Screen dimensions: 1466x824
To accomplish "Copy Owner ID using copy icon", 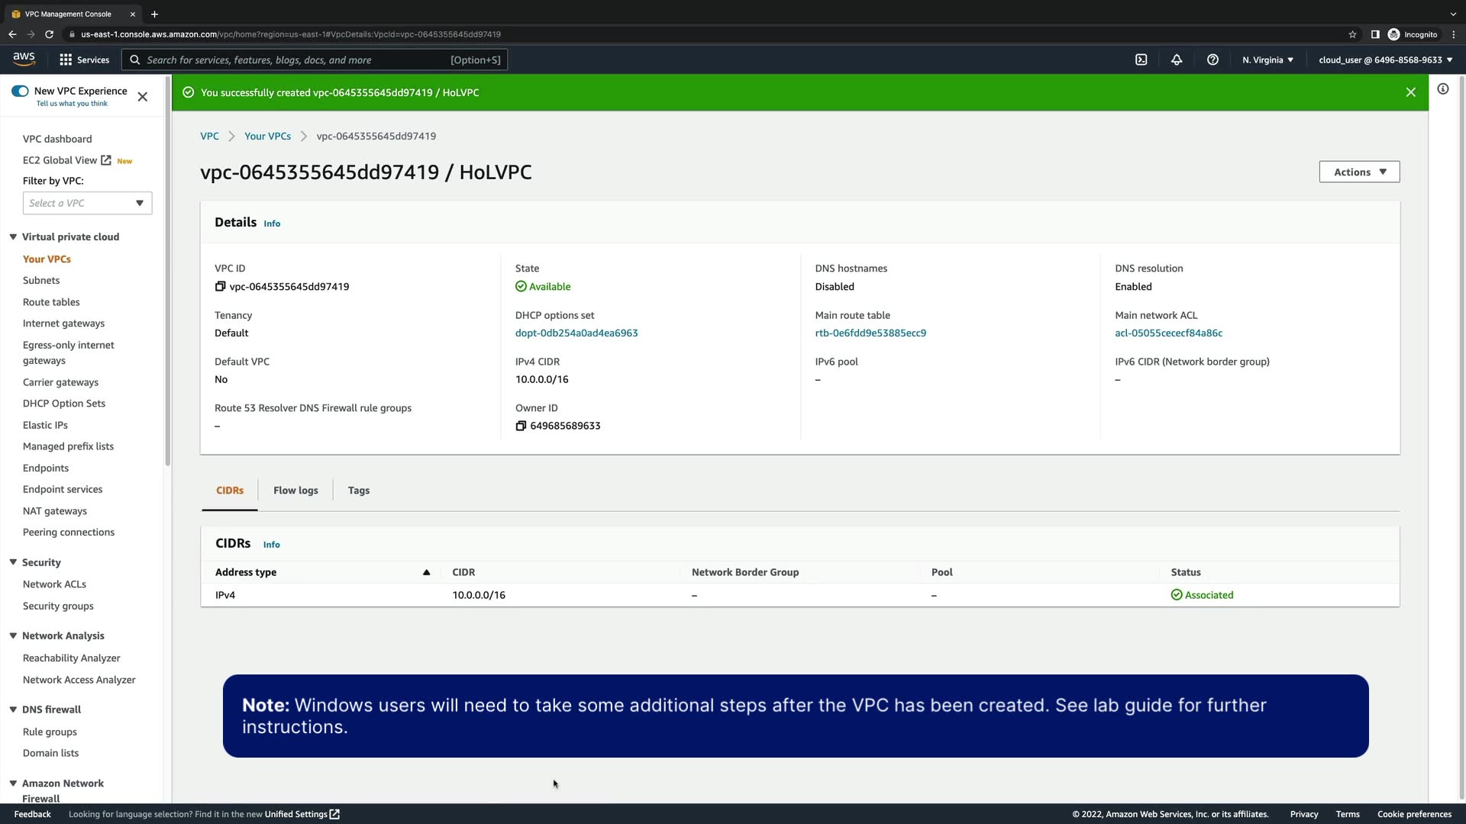I will click(521, 426).
